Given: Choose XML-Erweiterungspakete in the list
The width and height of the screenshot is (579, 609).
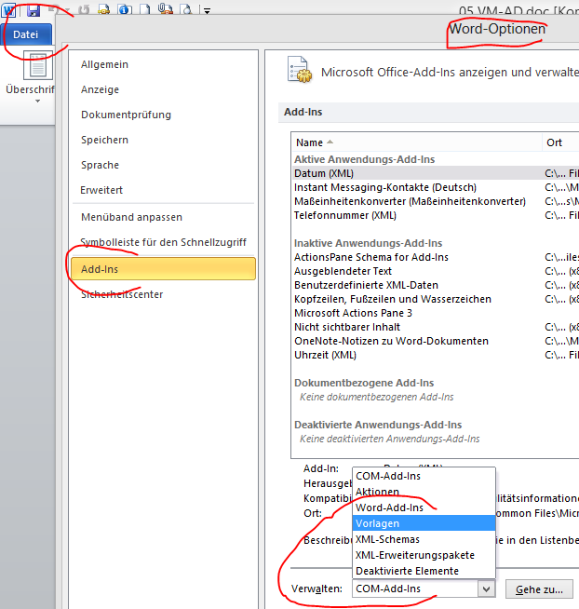Looking at the screenshot, I should click(x=424, y=555).
